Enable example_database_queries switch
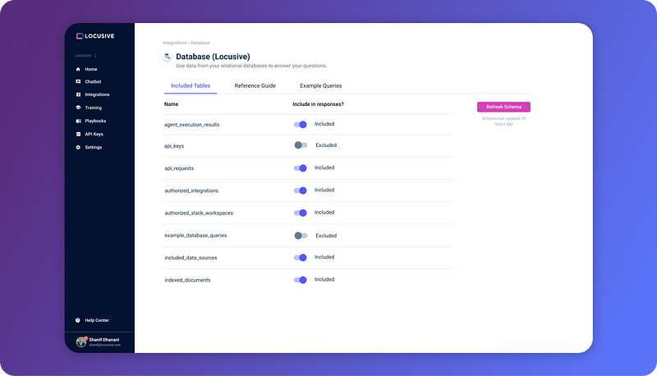This screenshot has height=376, width=657. click(x=301, y=236)
